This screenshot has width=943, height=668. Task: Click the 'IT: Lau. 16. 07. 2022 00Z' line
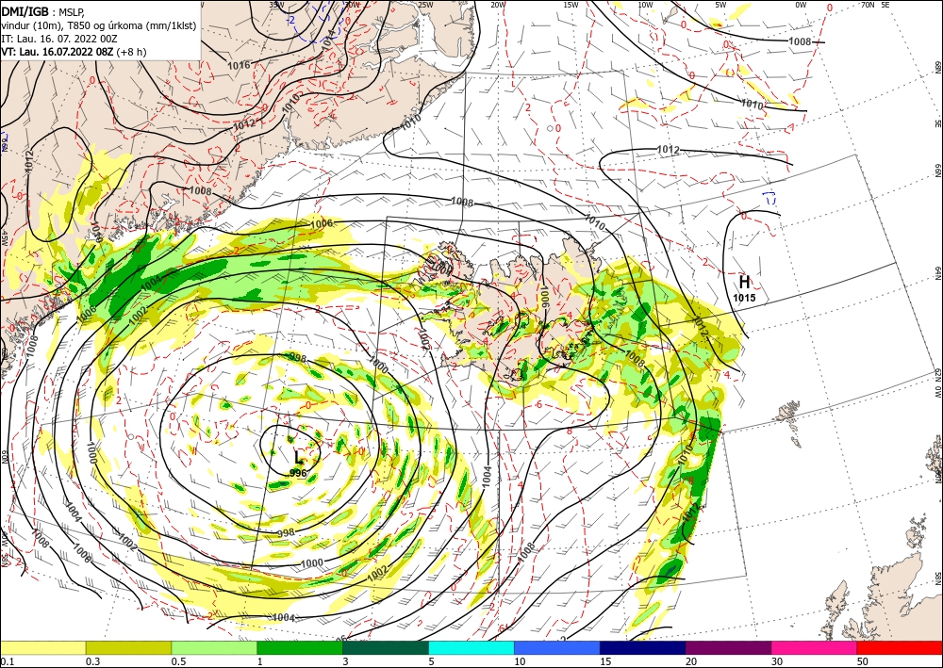coord(58,39)
